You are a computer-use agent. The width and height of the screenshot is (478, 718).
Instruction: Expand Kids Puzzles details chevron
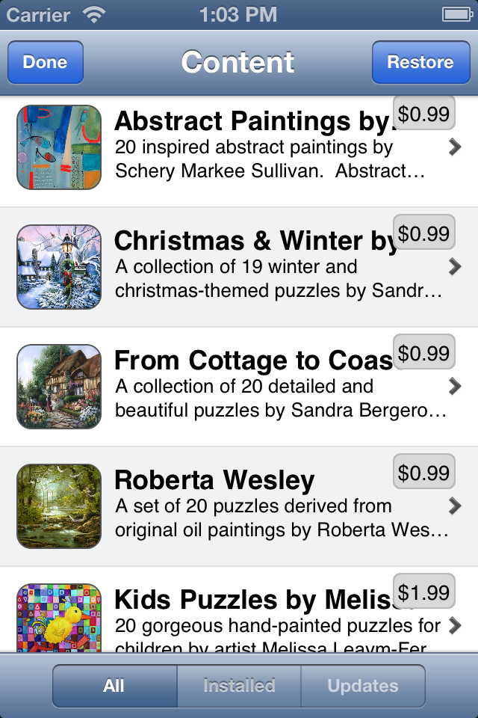click(455, 625)
